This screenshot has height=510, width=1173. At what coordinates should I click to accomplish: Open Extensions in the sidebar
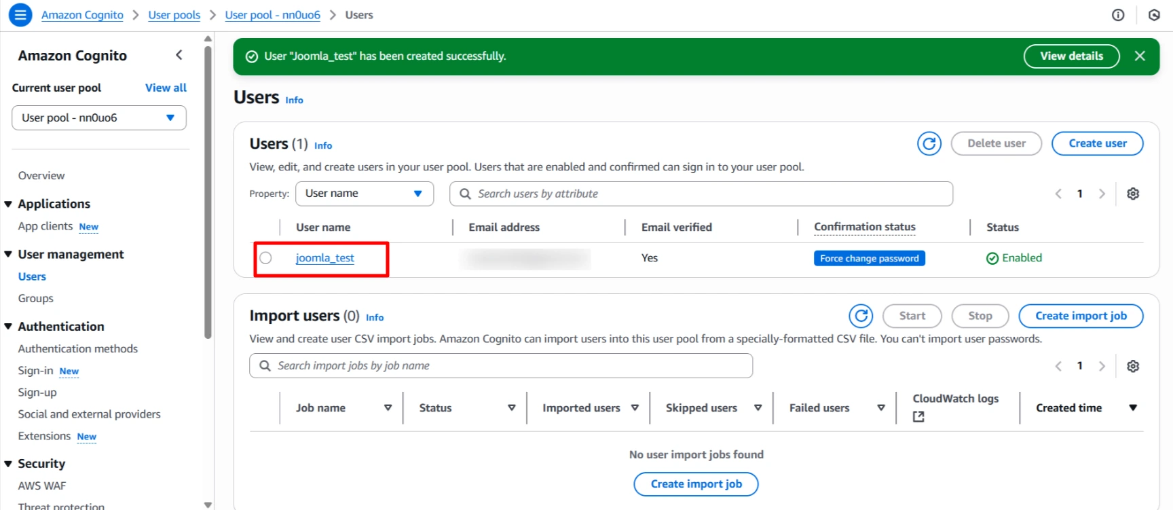point(44,436)
